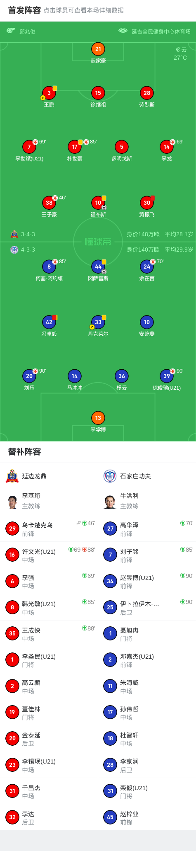This screenshot has width=196, height=851.
Task: Select substitute 许文光(U21) number 16
Action: (49, 555)
